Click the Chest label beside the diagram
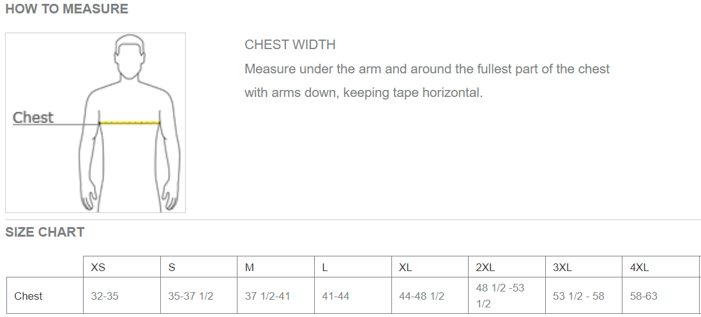 point(33,117)
